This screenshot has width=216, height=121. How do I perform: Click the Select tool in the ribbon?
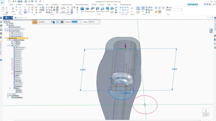[13, 9]
